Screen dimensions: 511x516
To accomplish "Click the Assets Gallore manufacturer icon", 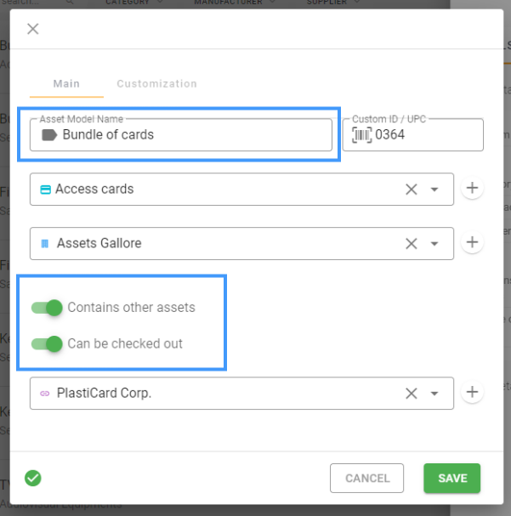I will [45, 244].
